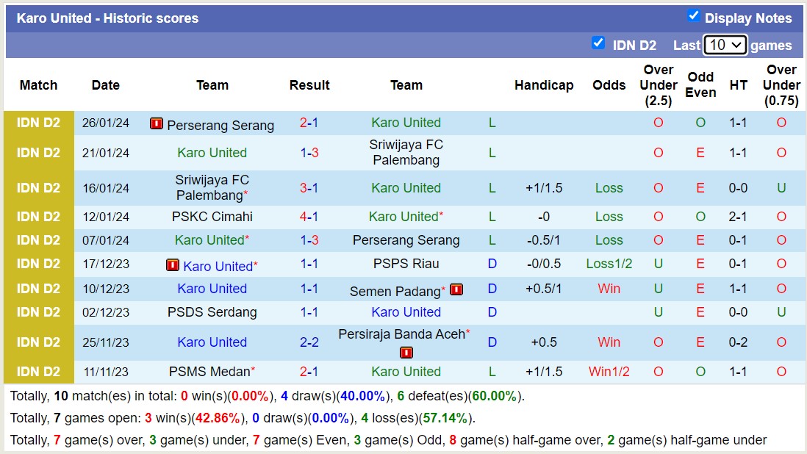807x454 pixels.
Task: Click the Over Under (2.5) column header
Action: 658,85
